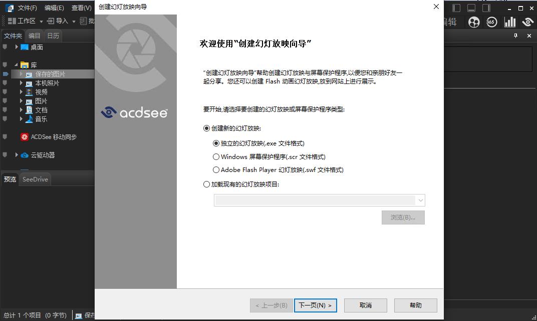Choose 加载现有的幻灯放映项目 option

point(206,184)
